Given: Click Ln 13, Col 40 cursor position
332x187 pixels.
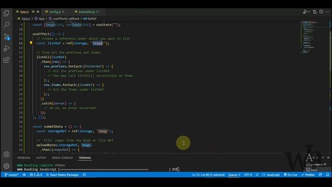Looking at the screenshot, I should pyautogui.click(x=209, y=175).
